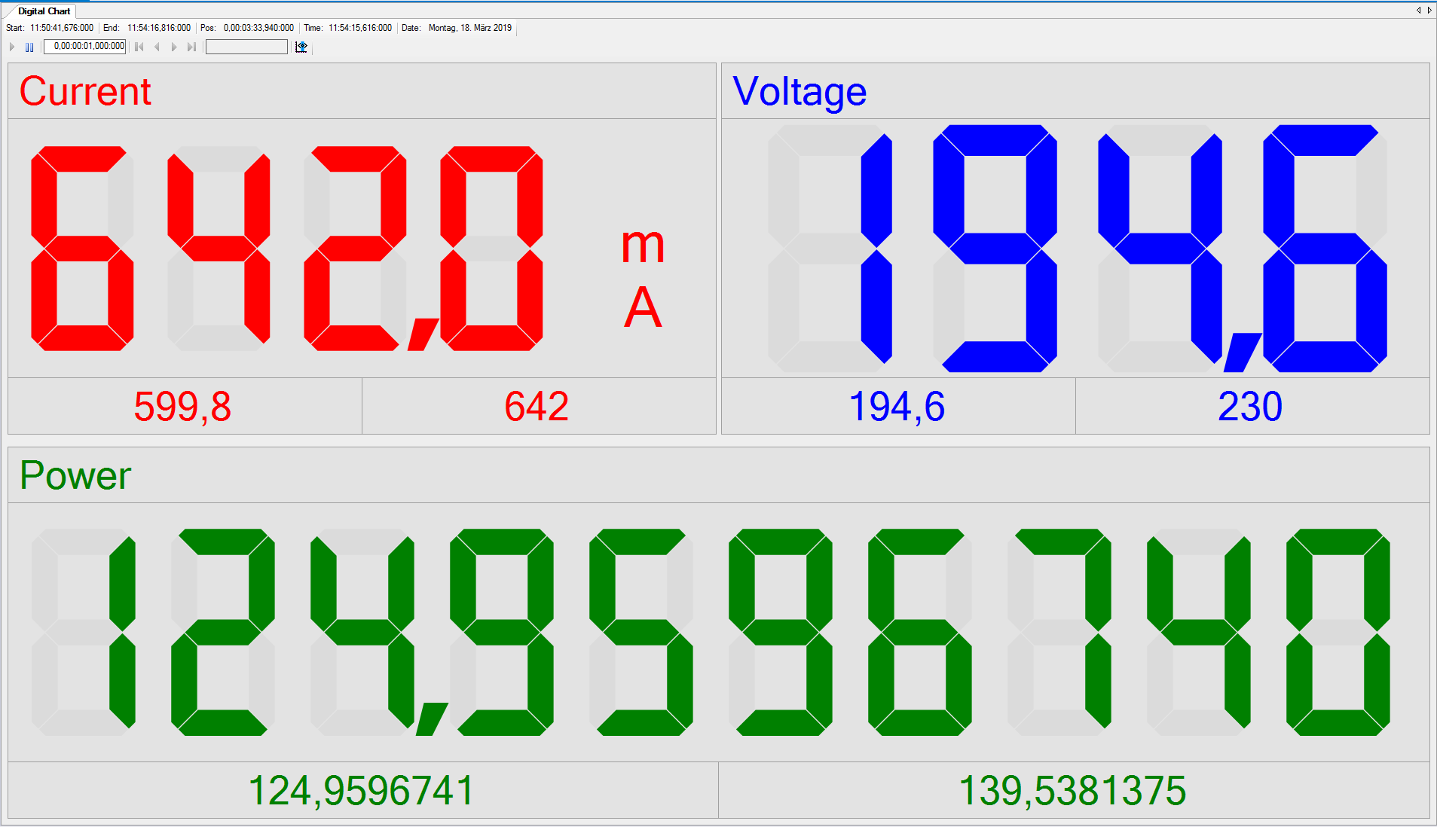Step forward with the right arrow icon
This screenshot has height=827, width=1437.
[174, 47]
